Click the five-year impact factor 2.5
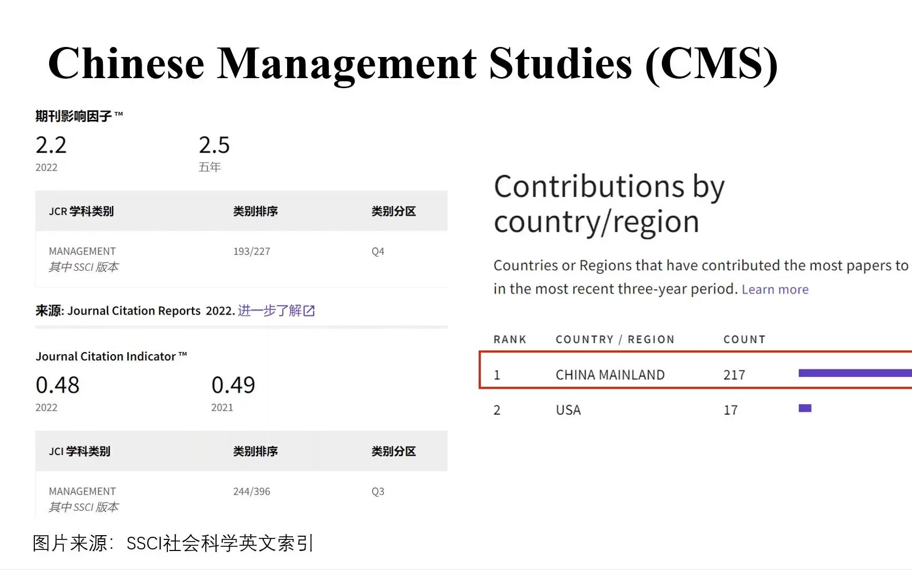Image resolution: width=912 pixels, height=570 pixels. tap(214, 145)
